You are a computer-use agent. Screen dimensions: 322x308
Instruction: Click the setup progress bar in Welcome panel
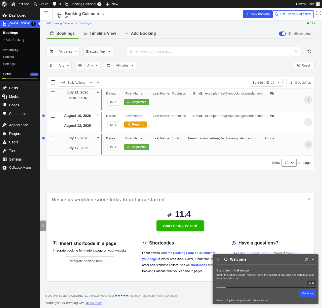(x=266, y=287)
